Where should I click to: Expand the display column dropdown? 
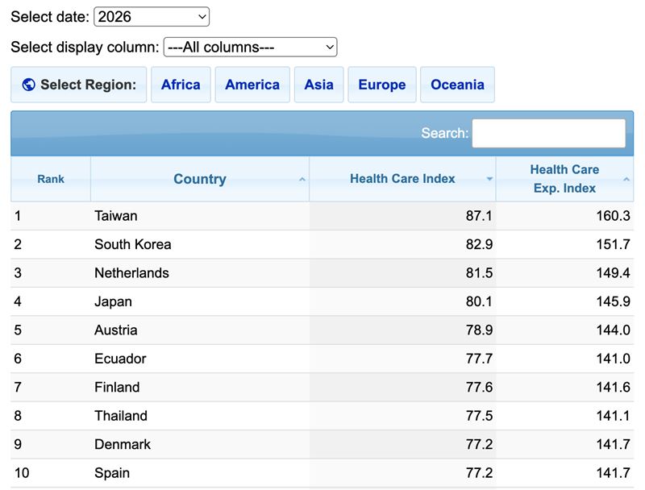[x=250, y=47]
